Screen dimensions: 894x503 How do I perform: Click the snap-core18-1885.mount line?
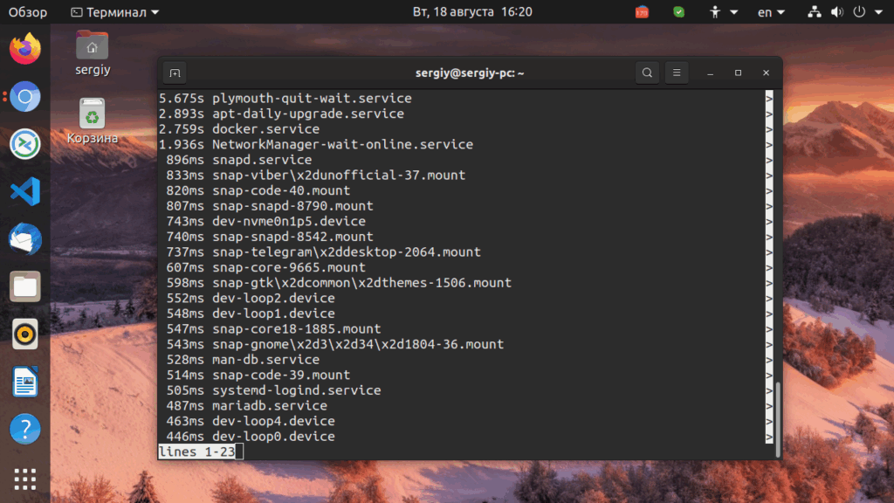tap(273, 329)
